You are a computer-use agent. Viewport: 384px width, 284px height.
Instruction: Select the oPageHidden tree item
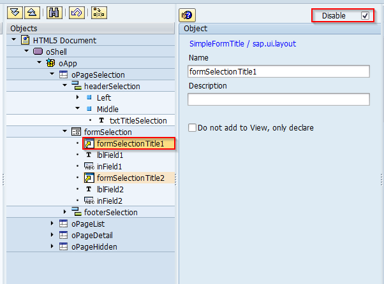pos(94,246)
